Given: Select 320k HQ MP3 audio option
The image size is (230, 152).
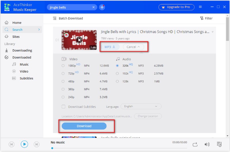Looking at the screenshot, I should 117,66.
